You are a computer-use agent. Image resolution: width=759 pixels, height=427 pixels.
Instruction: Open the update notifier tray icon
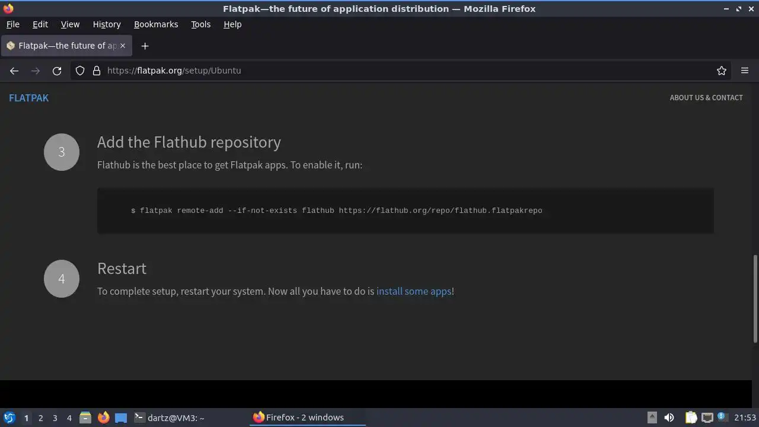click(x=722, y=417)
